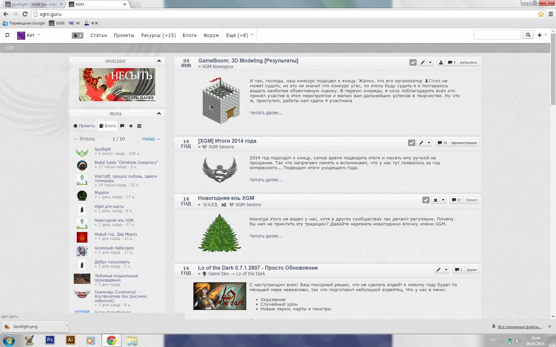
Task: Open the VK bookmark
Action: pyautogui.click(x=74, y=23)
